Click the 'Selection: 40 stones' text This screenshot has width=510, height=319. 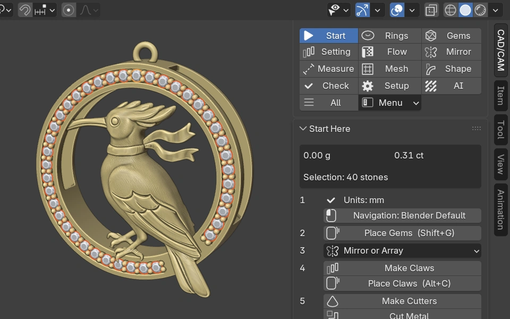(346, 178)
